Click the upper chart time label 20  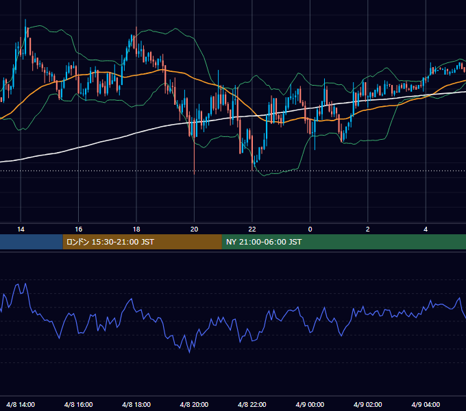pyautogui.click(x=194, y=229)
